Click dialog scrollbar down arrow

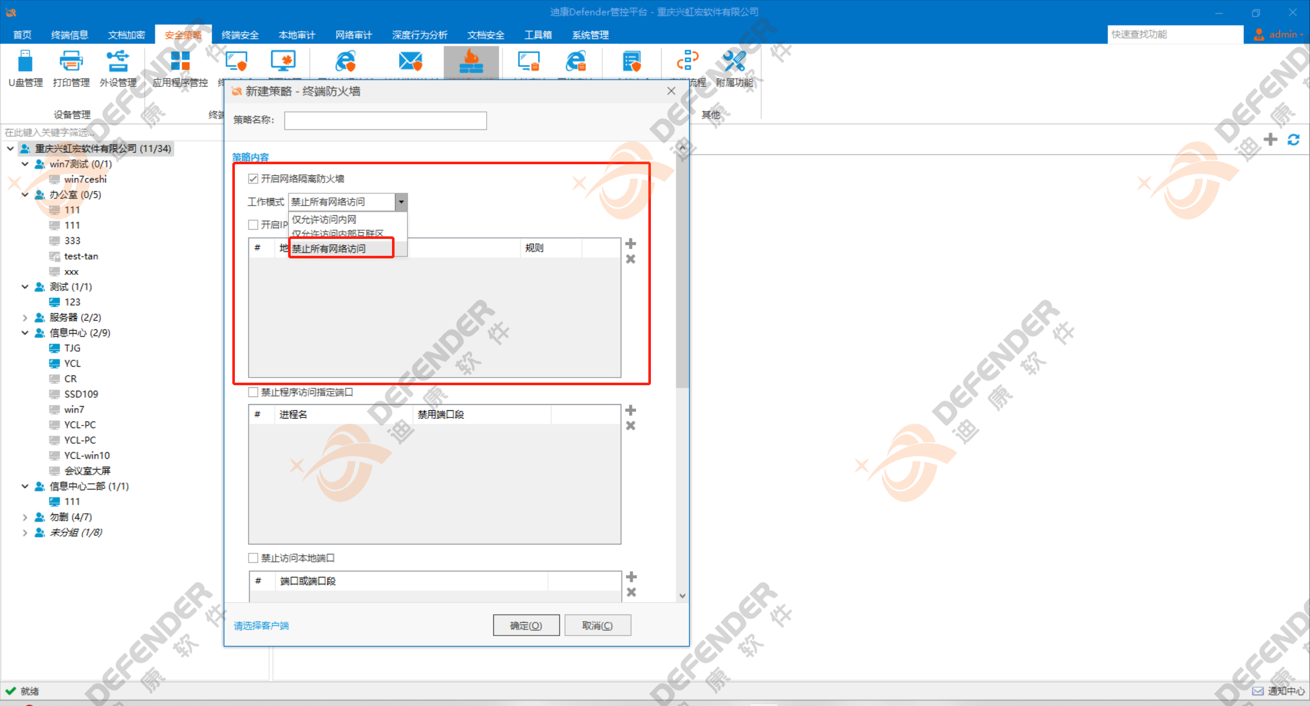click(x=682, y=595)
